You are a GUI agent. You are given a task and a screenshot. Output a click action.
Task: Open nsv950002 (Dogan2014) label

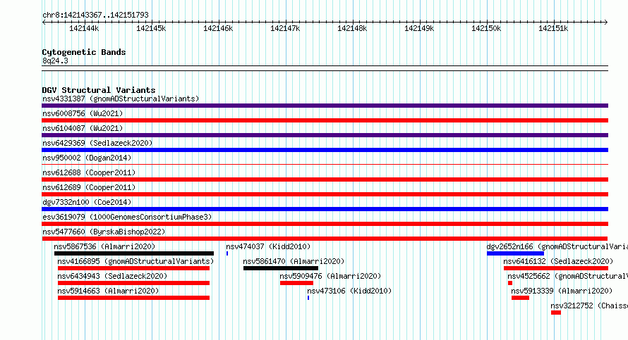87,158
